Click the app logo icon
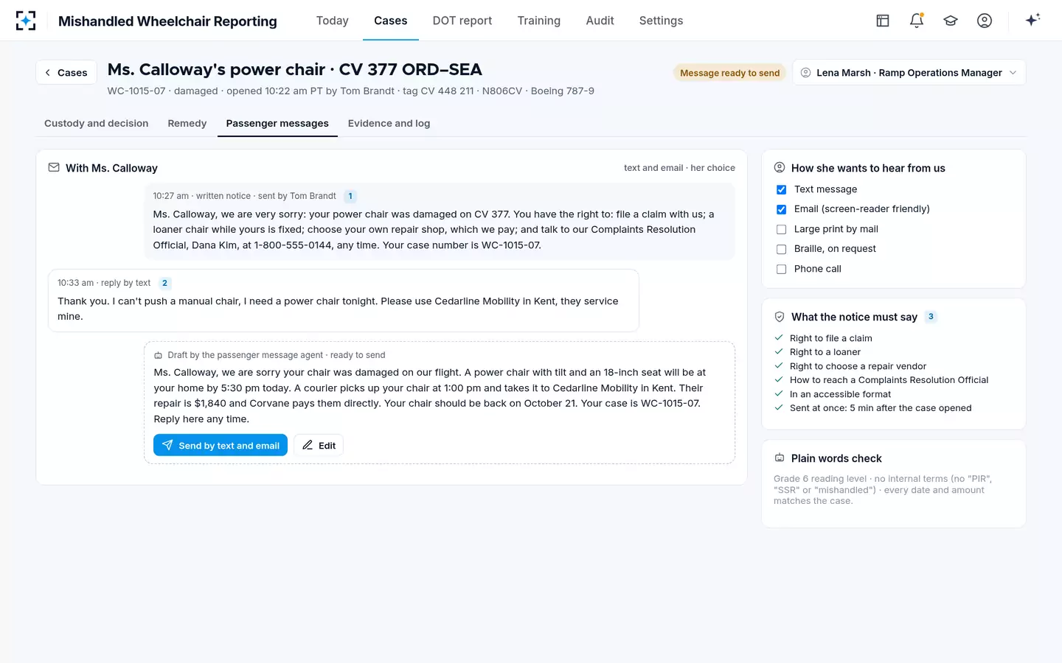 (x=26, y=21)
